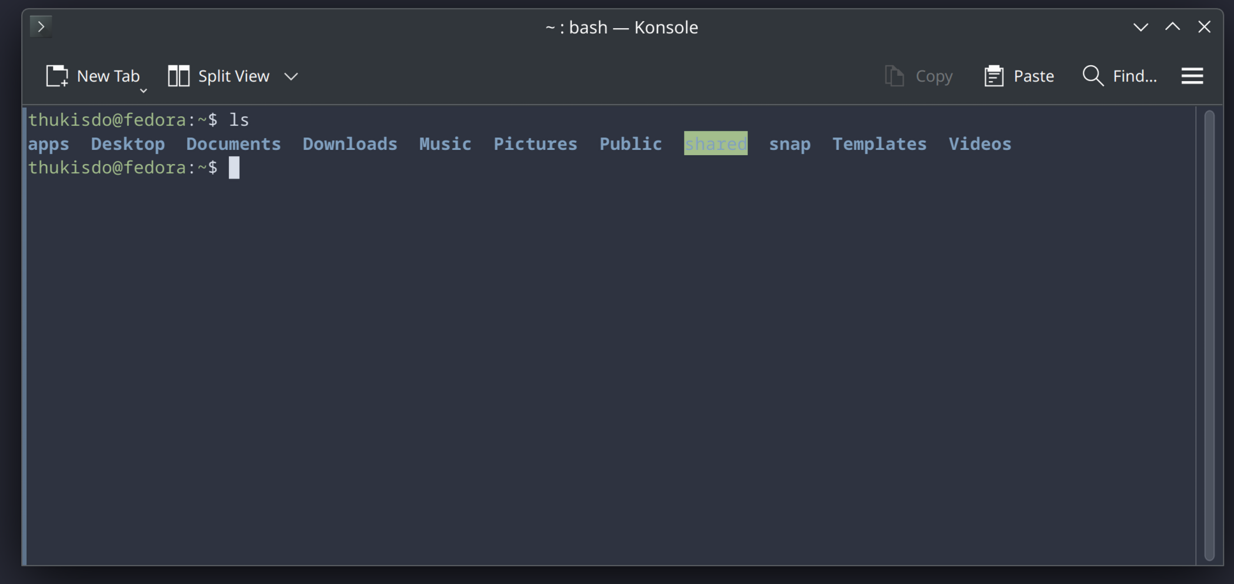Click the Find magnifier icon
This screenshot has width=1234, height=584.
(1093, 76)
